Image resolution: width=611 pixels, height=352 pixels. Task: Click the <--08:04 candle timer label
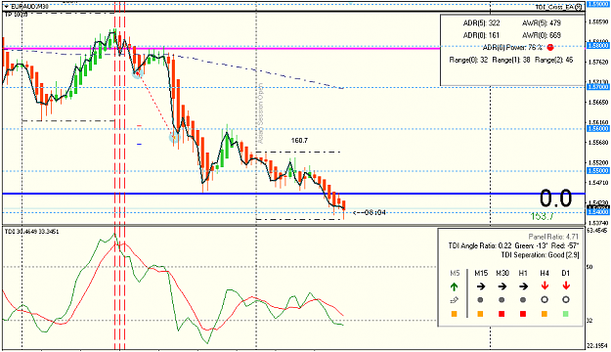click(x=370, y=213)
